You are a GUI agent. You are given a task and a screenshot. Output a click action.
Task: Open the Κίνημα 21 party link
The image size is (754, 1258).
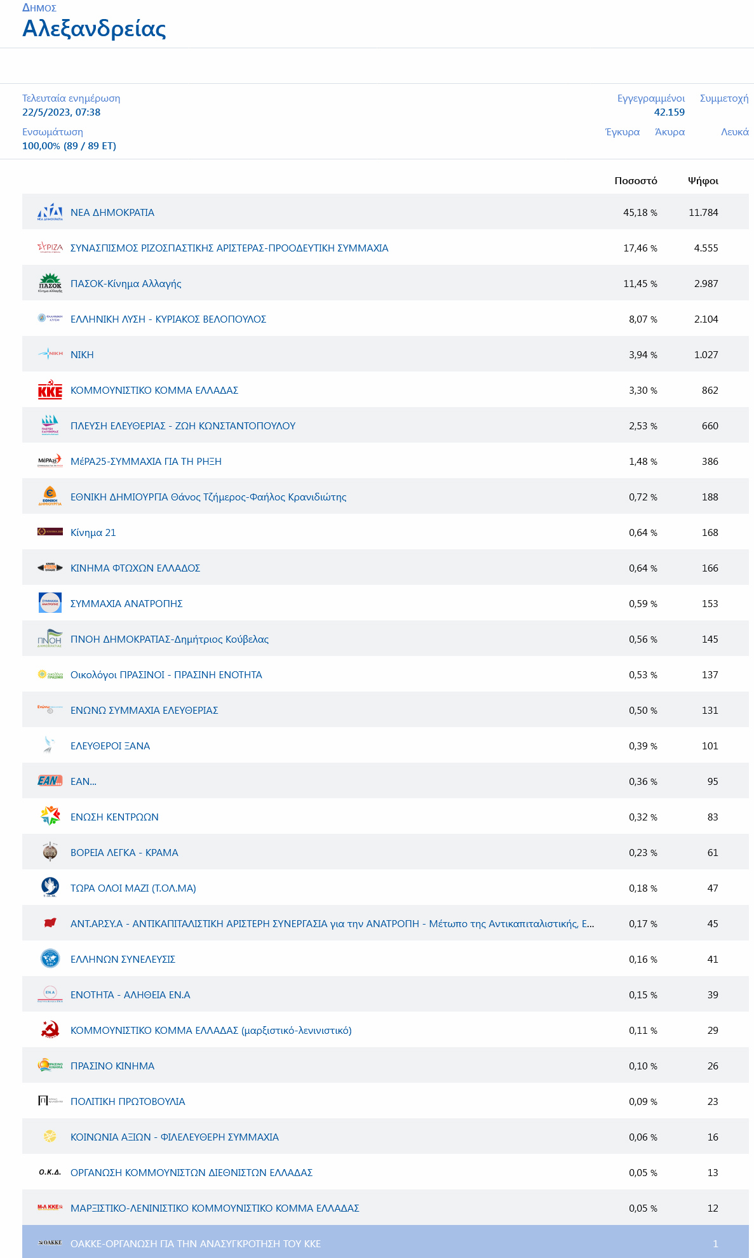(x=93, y=533)
